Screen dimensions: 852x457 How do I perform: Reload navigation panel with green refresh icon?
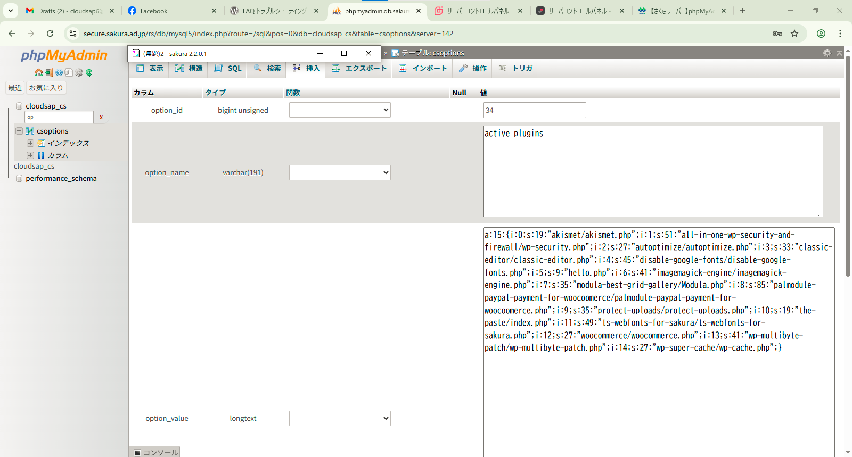[x=89, y=72]
